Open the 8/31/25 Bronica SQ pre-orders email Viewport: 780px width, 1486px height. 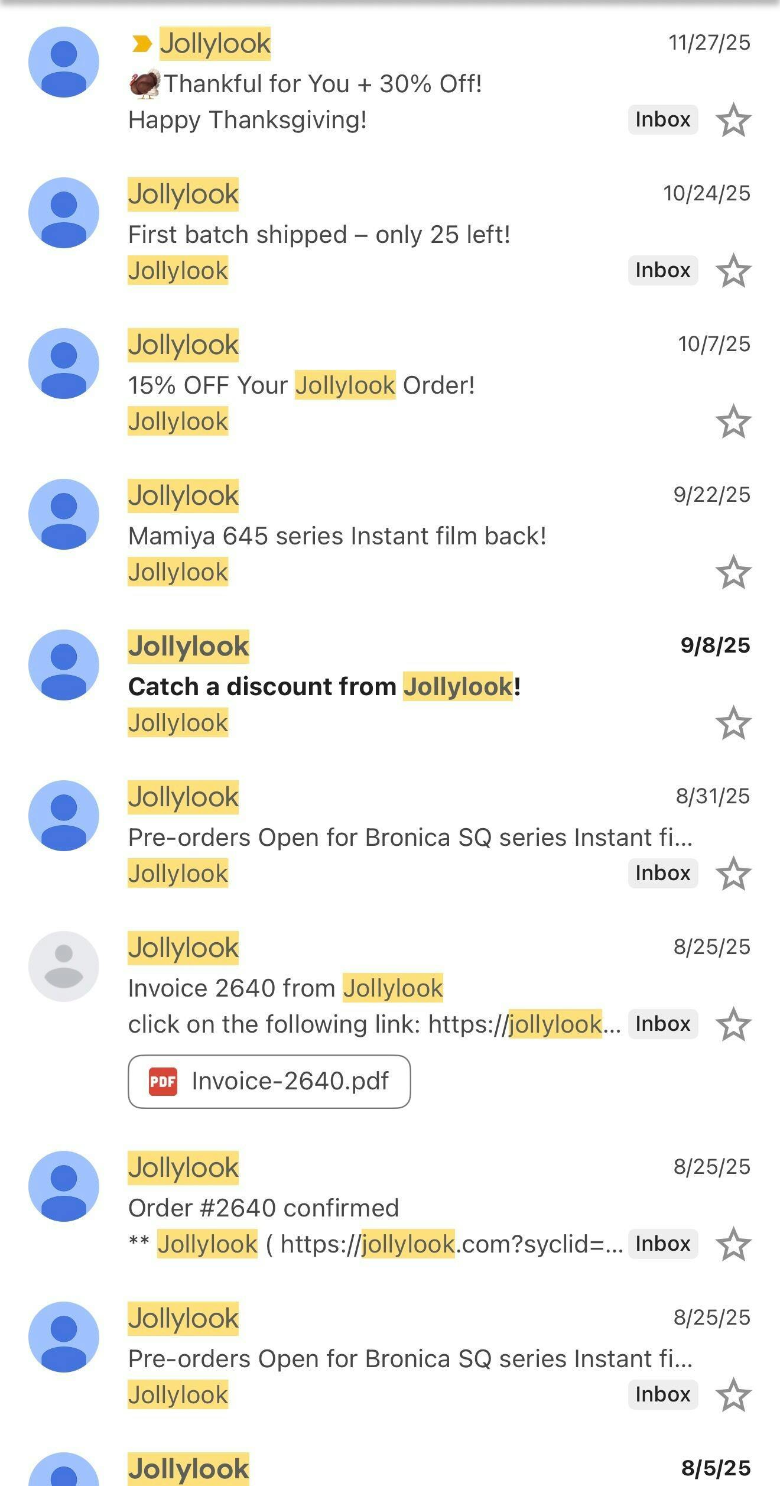(x=410, y=838)
